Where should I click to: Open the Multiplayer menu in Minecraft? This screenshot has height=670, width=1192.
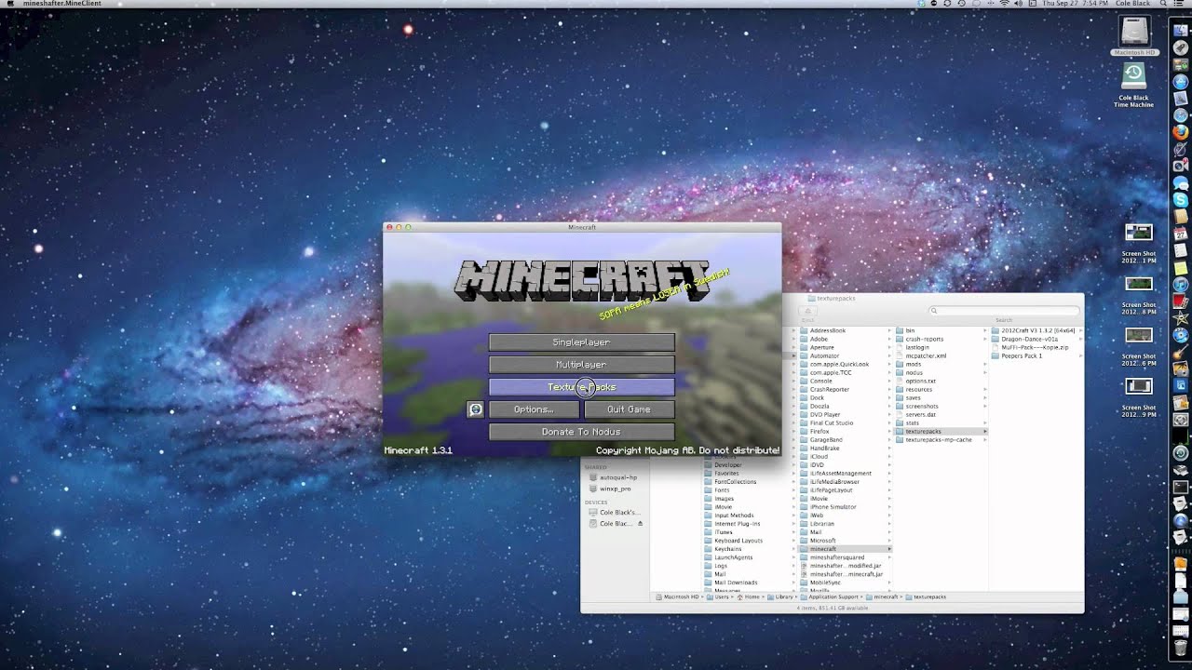[x=581, y=365]
